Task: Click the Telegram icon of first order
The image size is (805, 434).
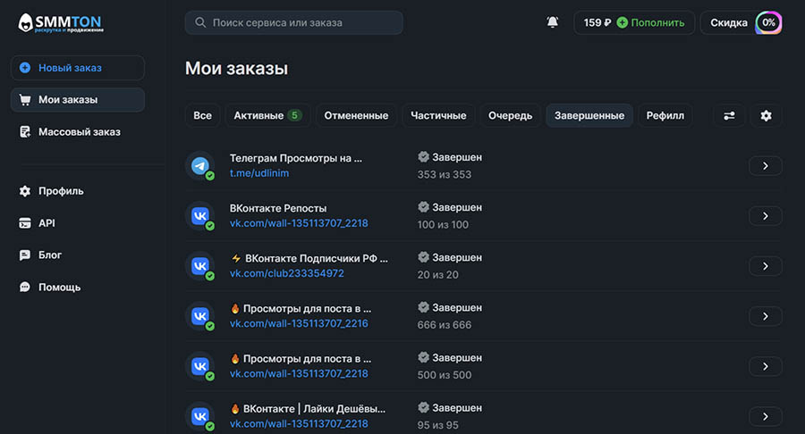Action: [x=200, y=166]
